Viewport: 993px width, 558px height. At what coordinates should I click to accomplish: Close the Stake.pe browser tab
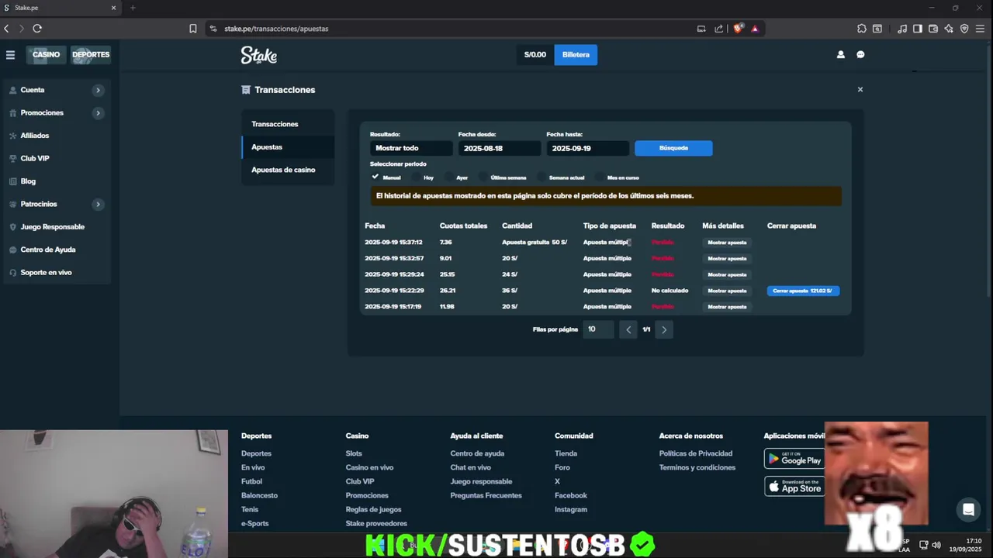(113, 8)
